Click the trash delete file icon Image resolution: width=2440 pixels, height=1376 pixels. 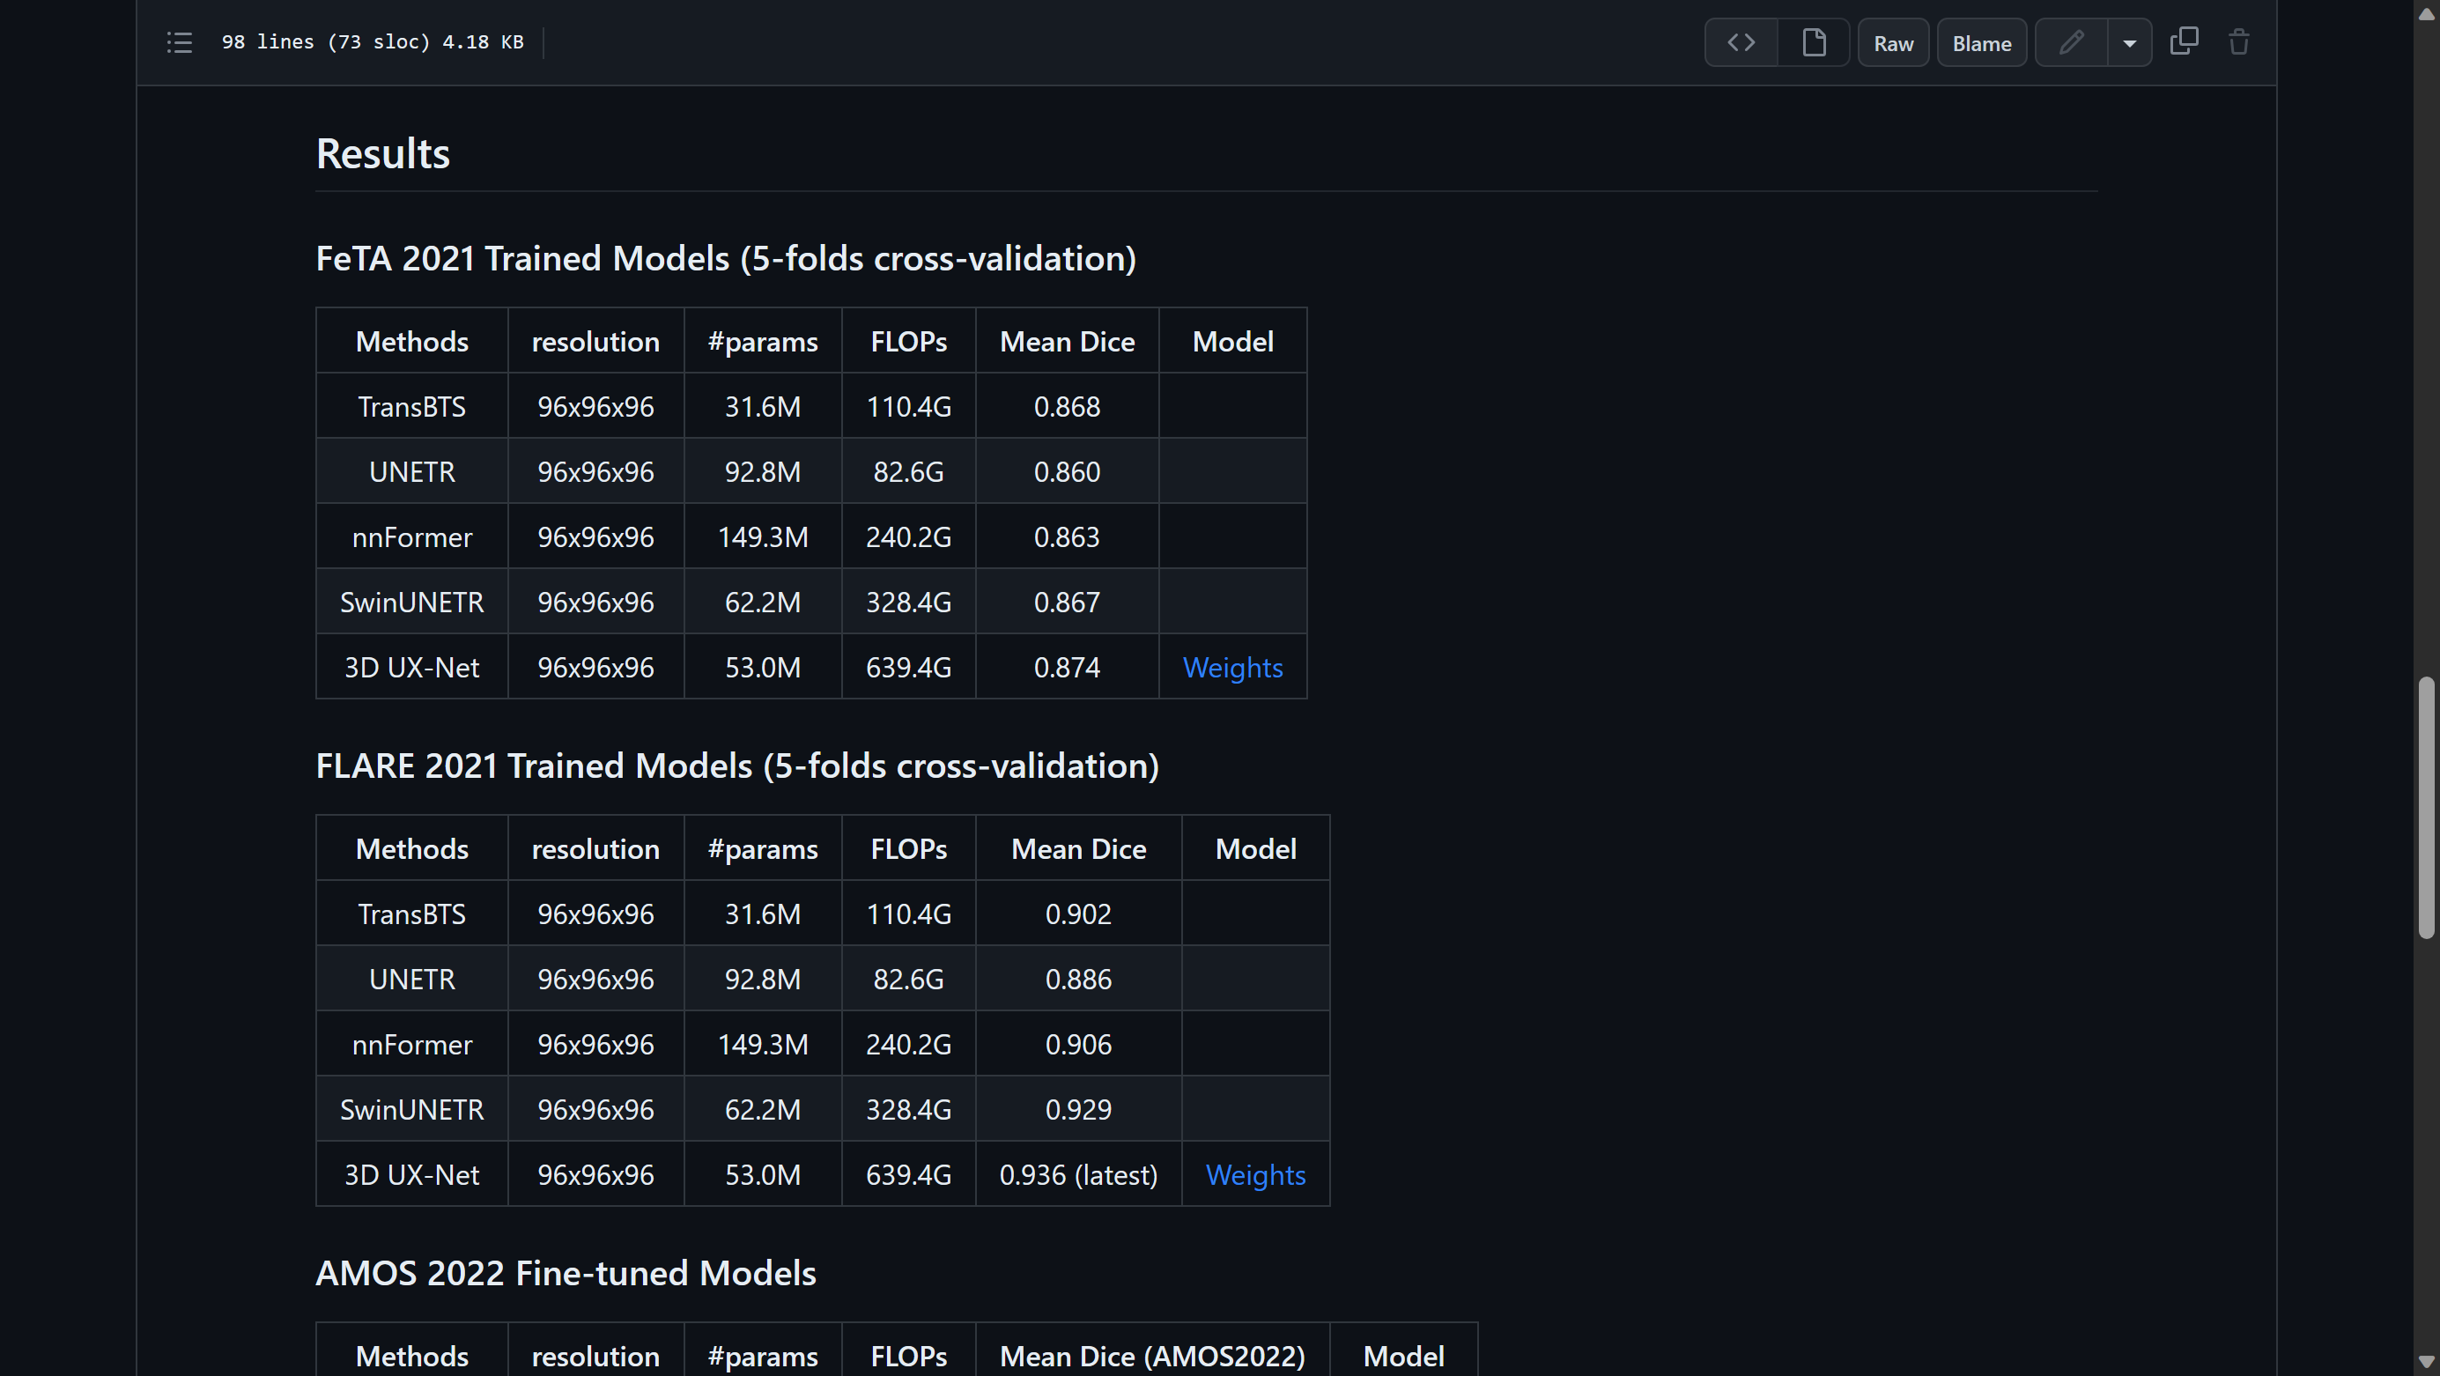point(2238,42)
